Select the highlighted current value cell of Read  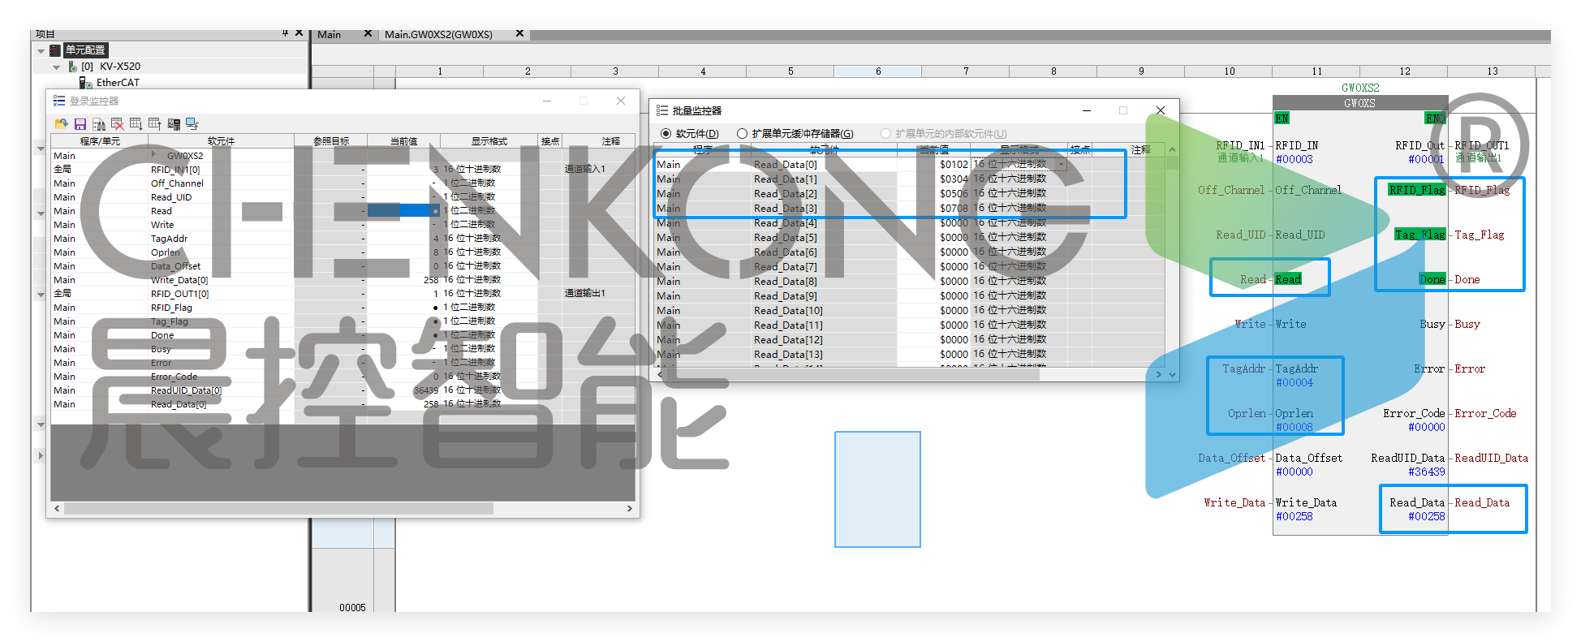[403, 210]
